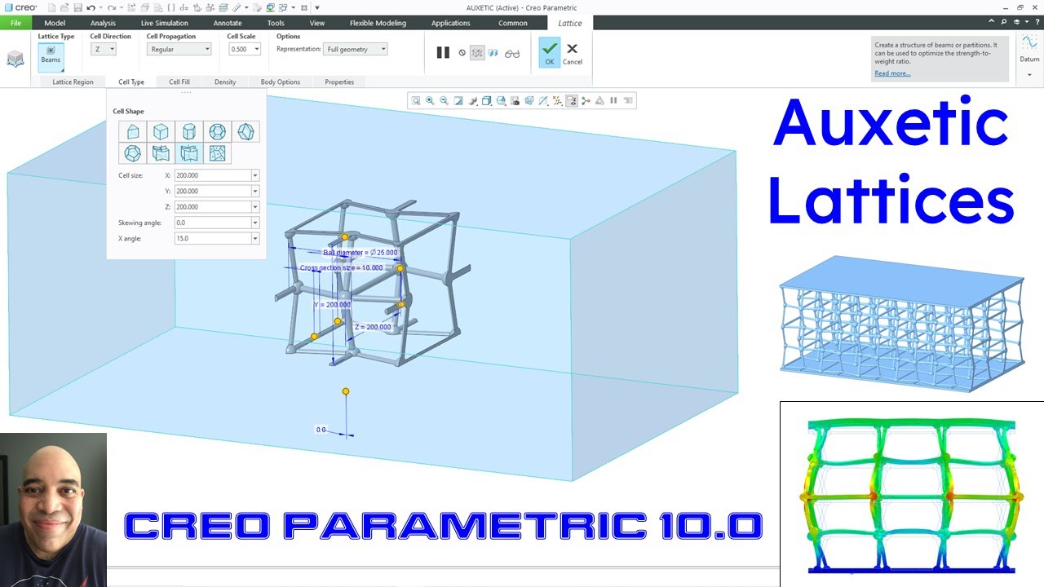
Task: Open the Flexible Modeling ribbon tab
Action: click(378, 23)
